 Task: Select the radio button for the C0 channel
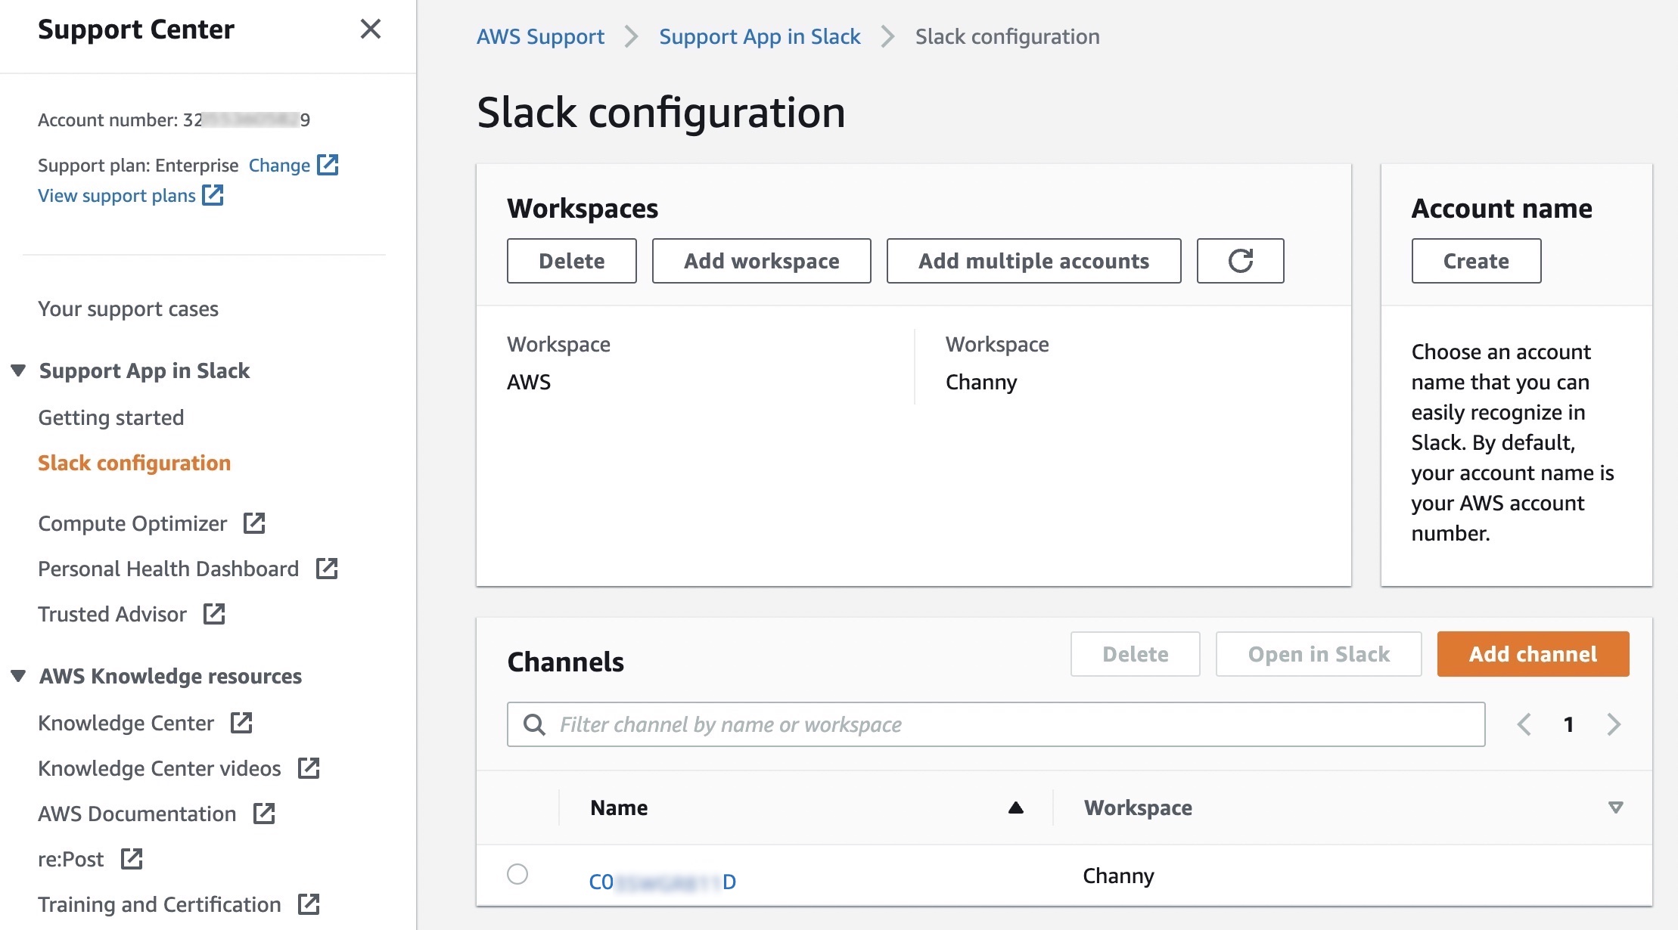click(x=517, y=874)
